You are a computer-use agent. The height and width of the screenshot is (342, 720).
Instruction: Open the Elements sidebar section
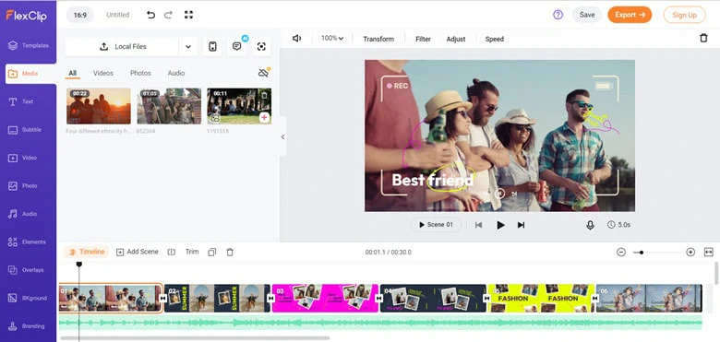(28, 242)
